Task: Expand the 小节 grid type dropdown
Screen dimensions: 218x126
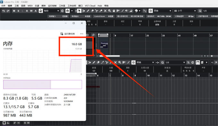Action: coord(185,11)
